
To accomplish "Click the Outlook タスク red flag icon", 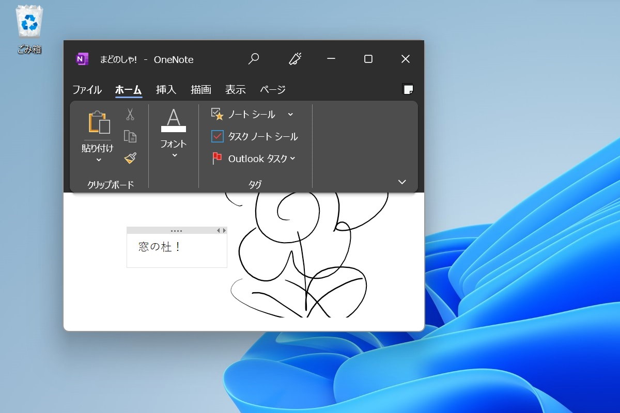I will point(216,158).
